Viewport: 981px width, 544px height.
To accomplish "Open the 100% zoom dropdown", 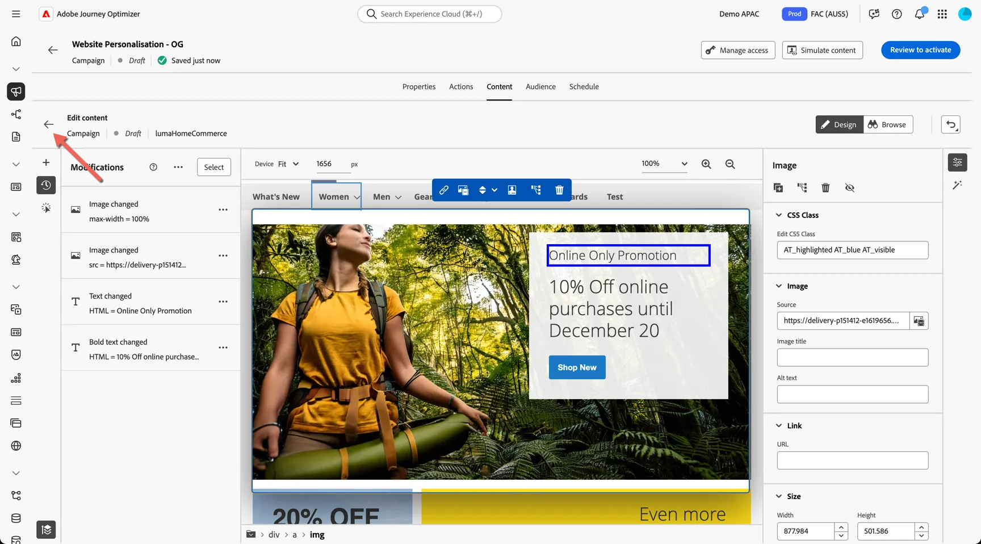I will pyautogui.click(x=665, y=164).
